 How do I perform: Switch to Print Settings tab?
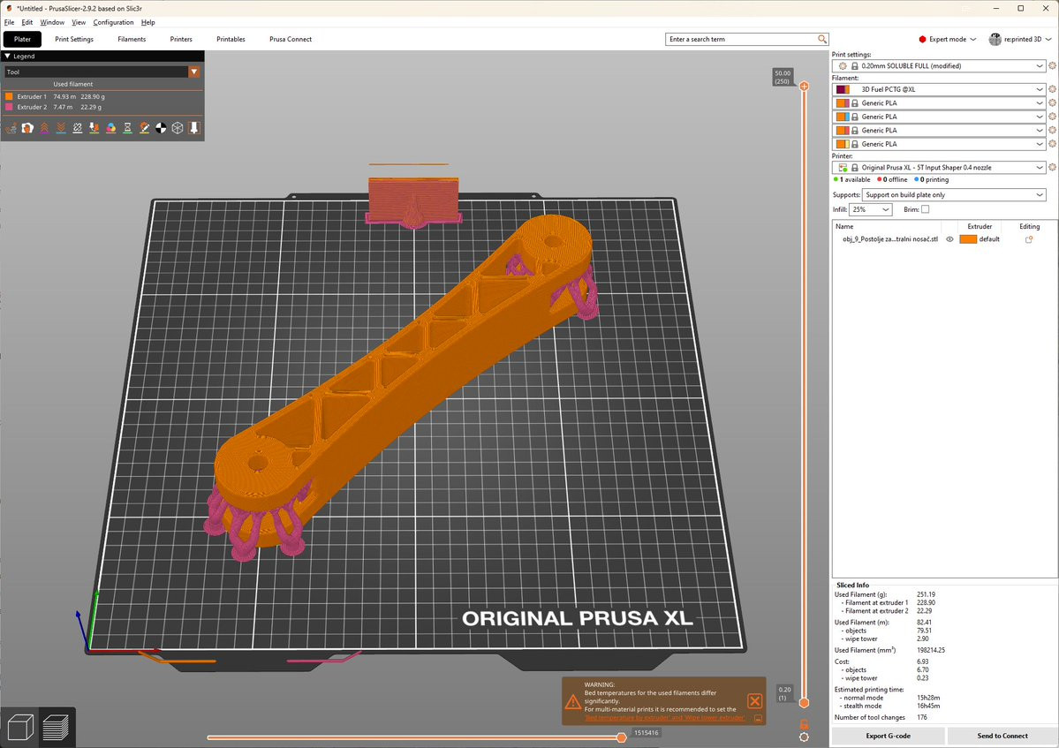coord(74,39)
